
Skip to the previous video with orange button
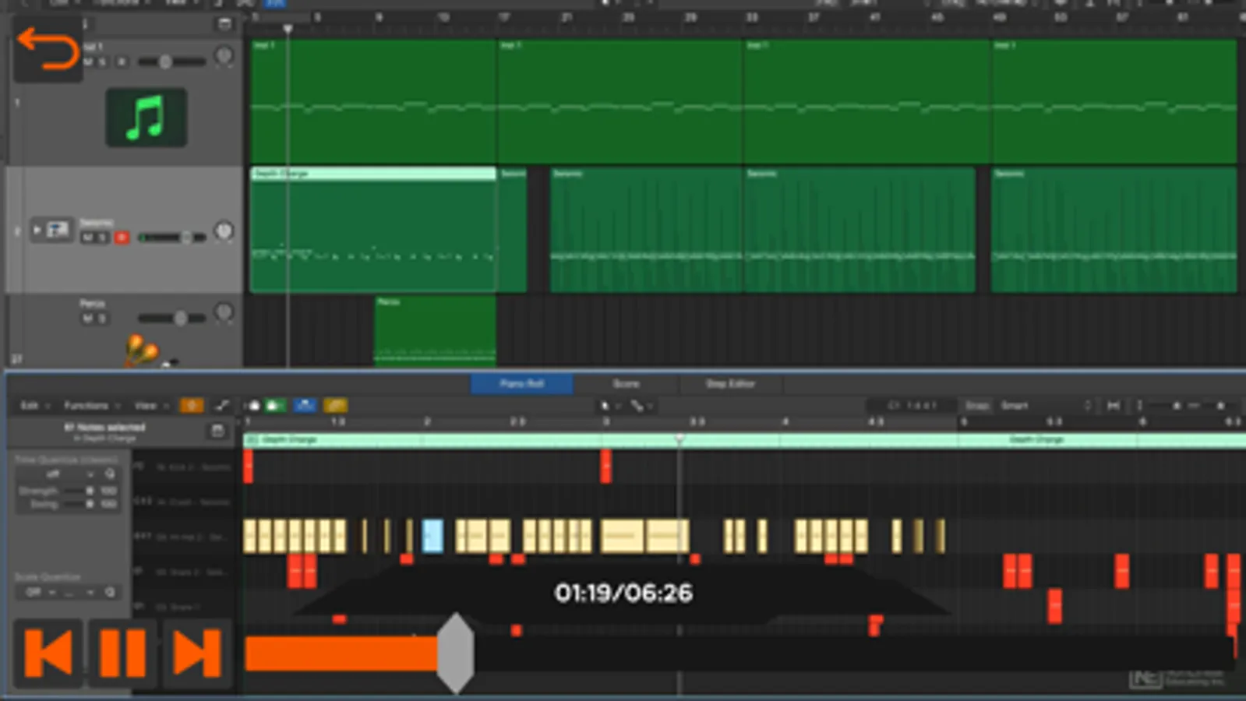point(48,653)
